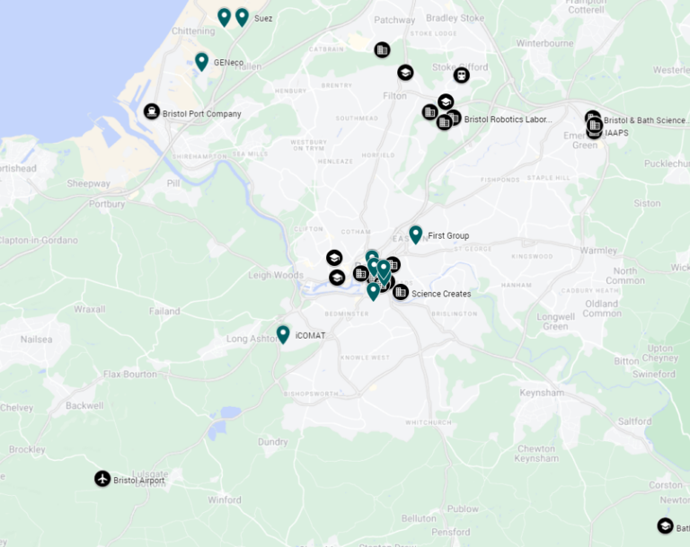
Task: Select the Southmead district label
Action: tap(357, 118)
